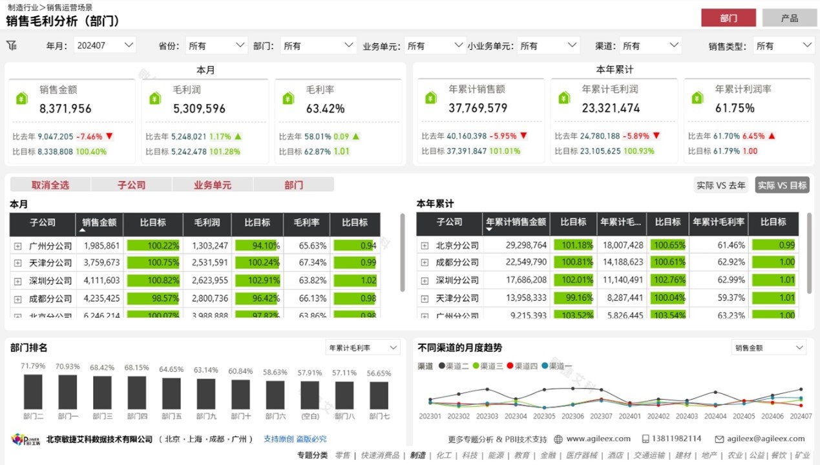Click the green icon on 销售金额 card
This screenshot has width=820, height=465.
22,98
